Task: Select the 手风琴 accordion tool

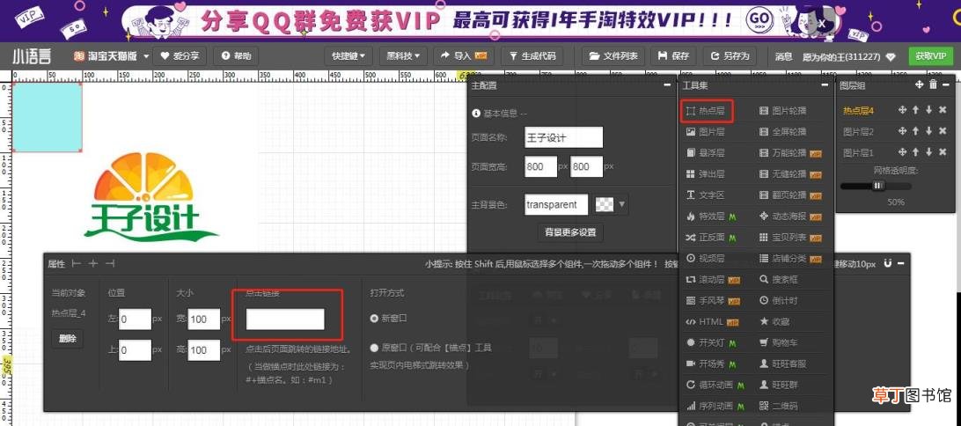Action: [713, 301]
